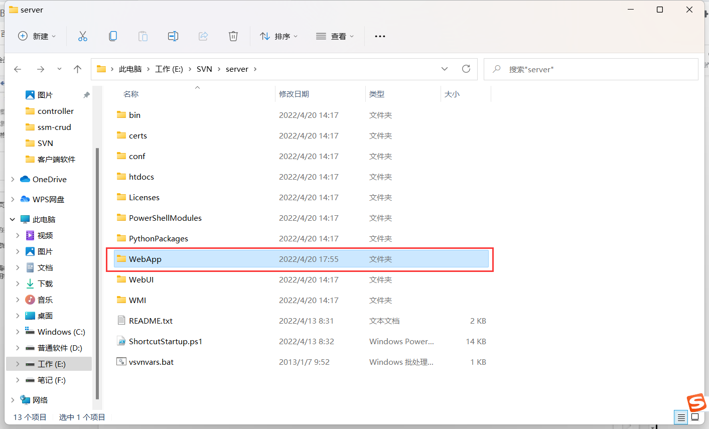Click the search magnifier icon

pos(497,69)
